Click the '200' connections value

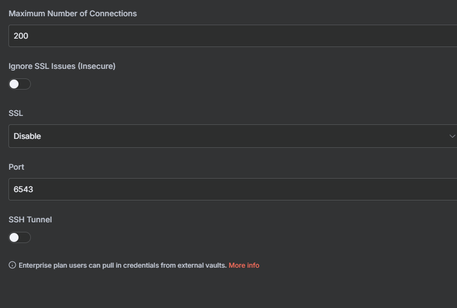tap(21, 36)
